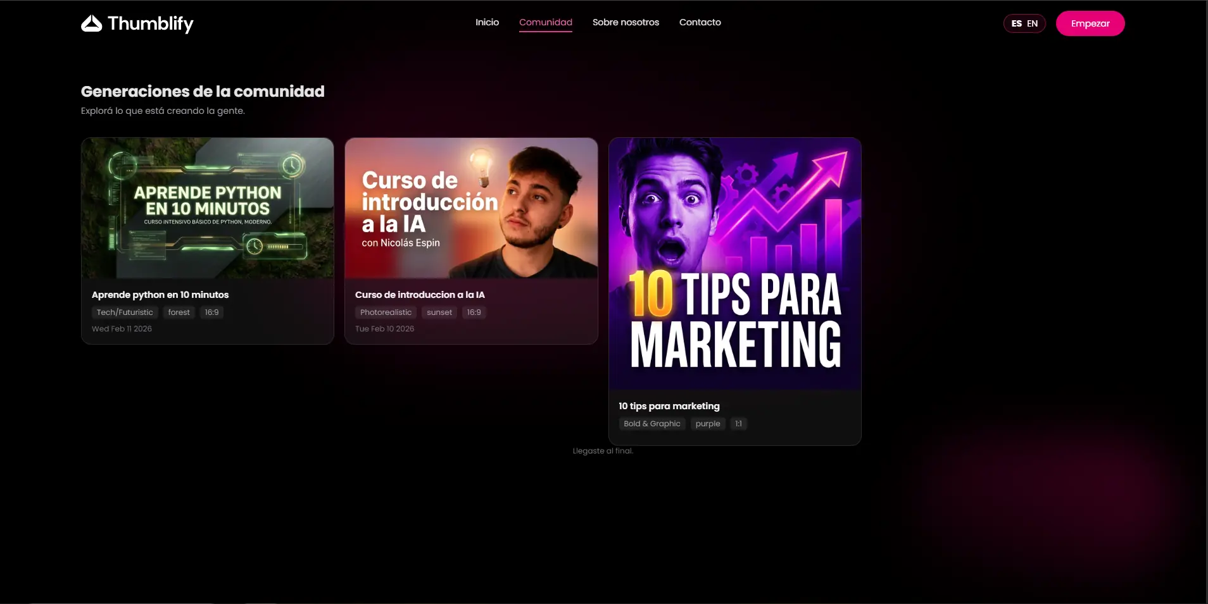Open the Aprende python en 10 minutos thumbnail
Viewport: 1208px width, 604px height.
pos(208,209)
